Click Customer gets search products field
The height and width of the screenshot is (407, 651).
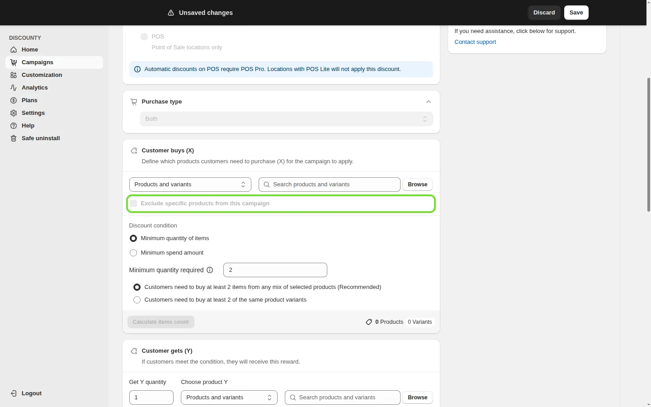pyautogui.click(x=343, y=398)
